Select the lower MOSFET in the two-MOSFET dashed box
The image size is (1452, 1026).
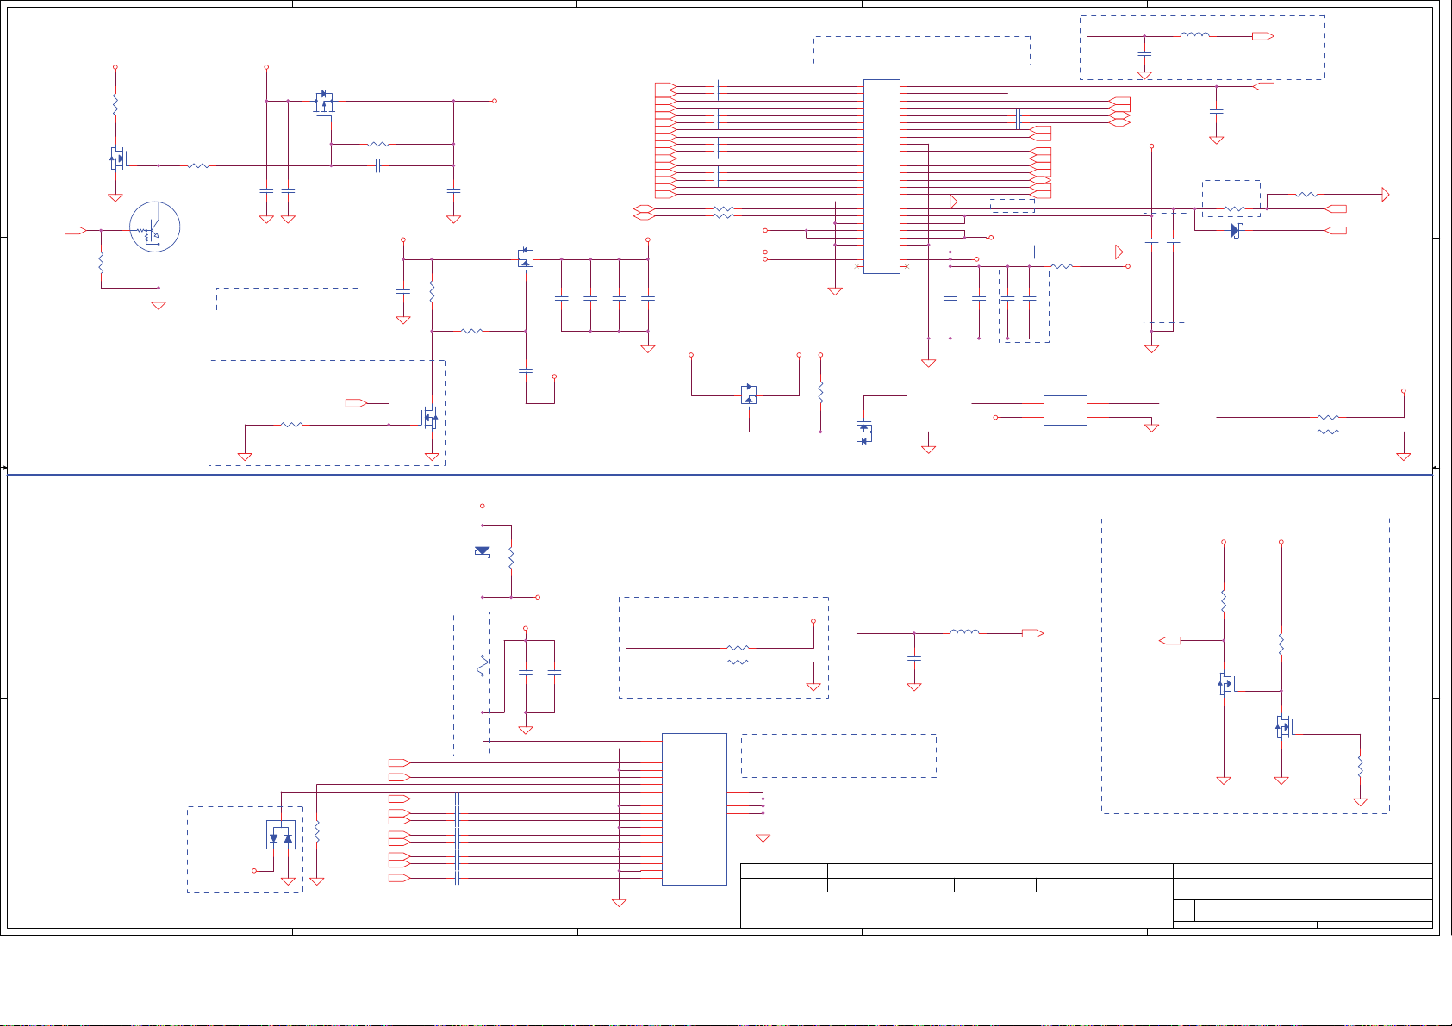1284,727
